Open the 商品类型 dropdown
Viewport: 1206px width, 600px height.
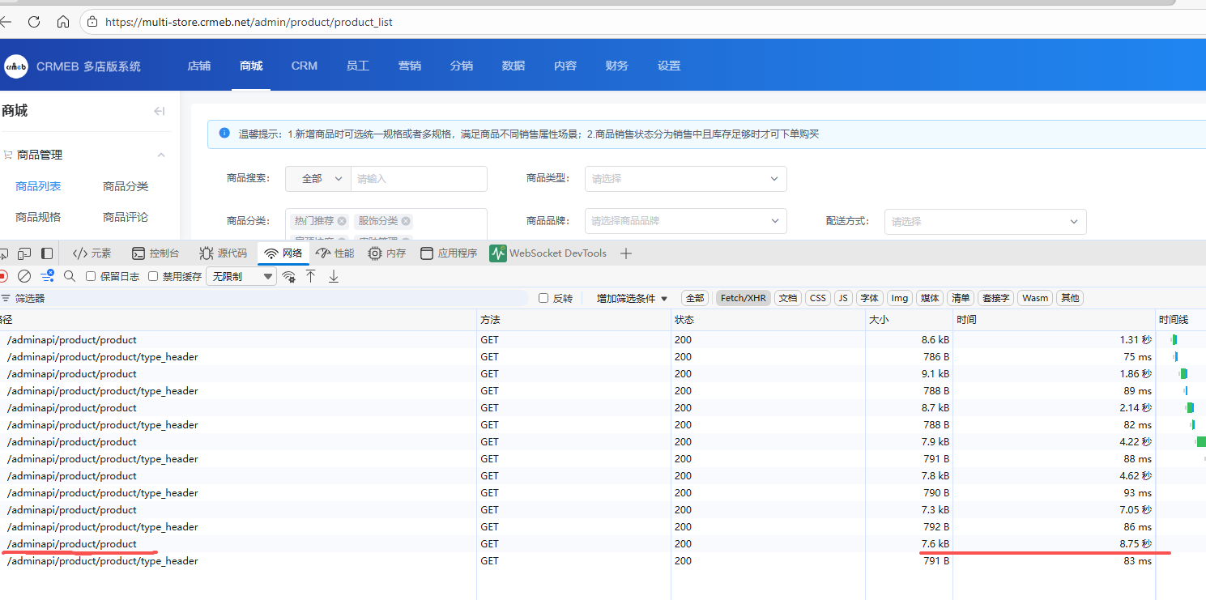click(x=685, y=178)
